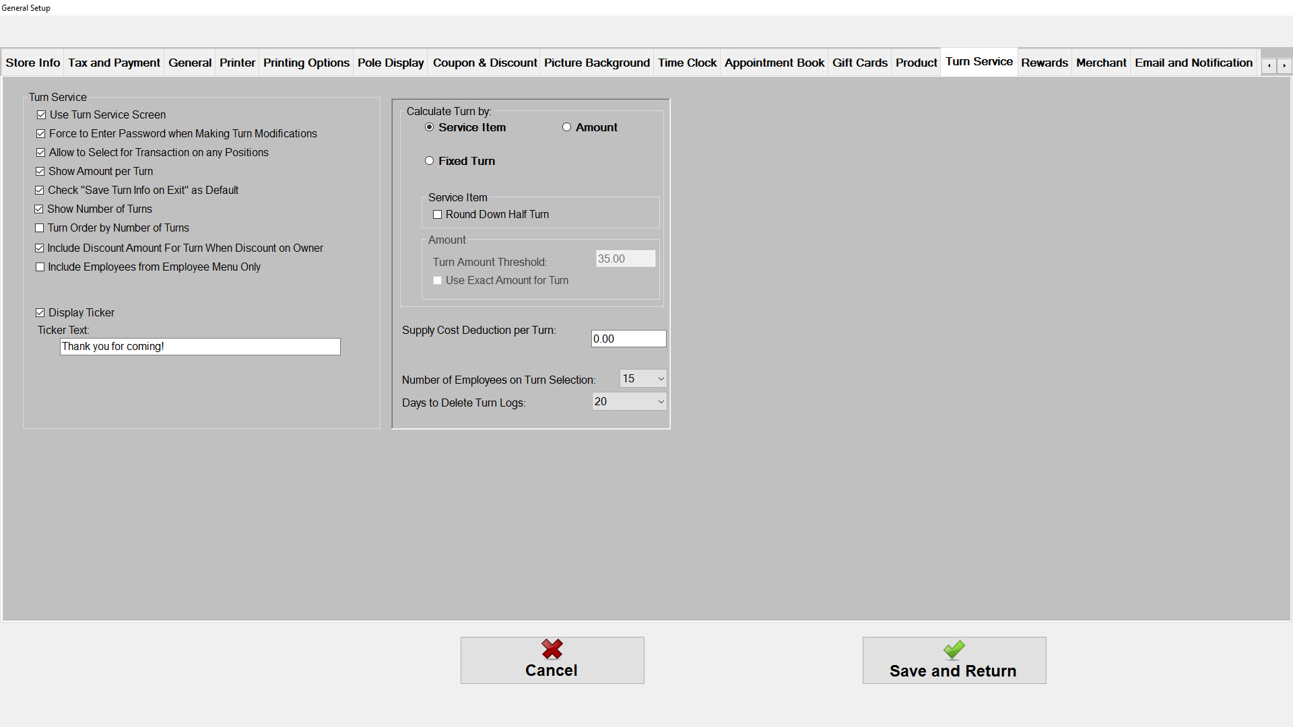The image size is (1293, 727).
Task: Click the Ticker Text input field
Action: (200, 347)
